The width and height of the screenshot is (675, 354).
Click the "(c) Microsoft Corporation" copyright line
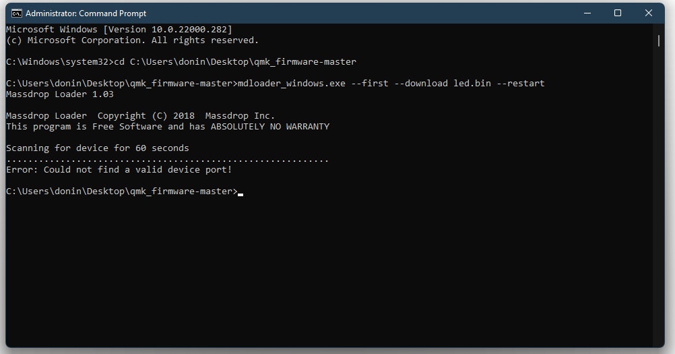[132, 40]
